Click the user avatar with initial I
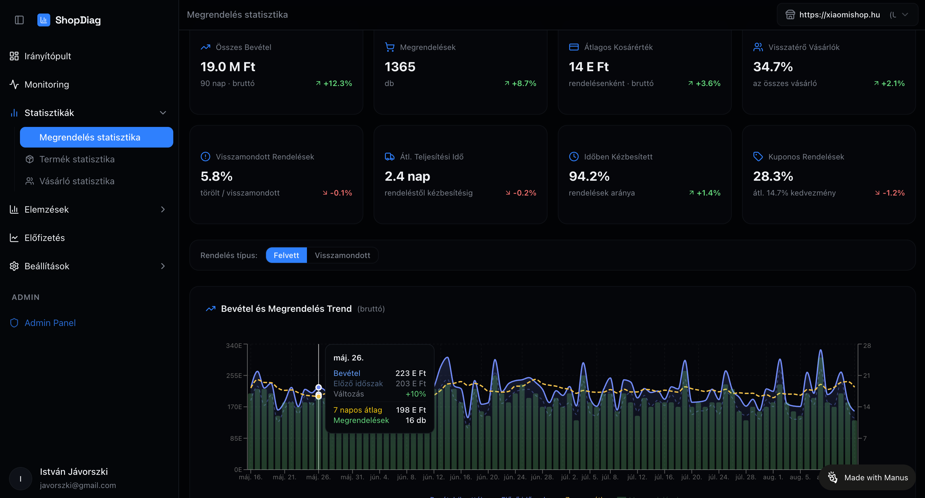 tap(21, 479)
